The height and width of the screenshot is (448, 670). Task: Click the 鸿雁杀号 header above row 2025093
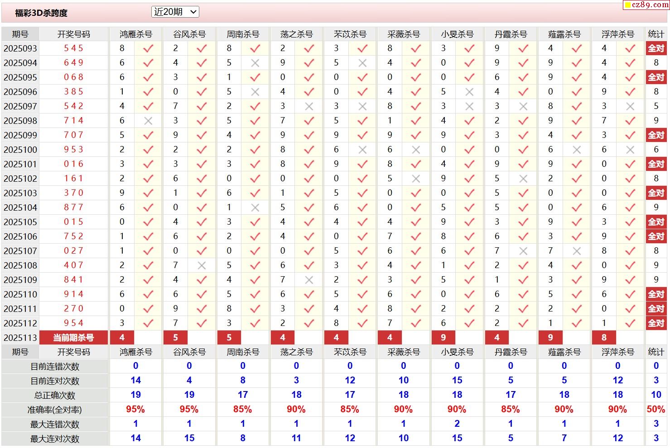coord(136,34)
